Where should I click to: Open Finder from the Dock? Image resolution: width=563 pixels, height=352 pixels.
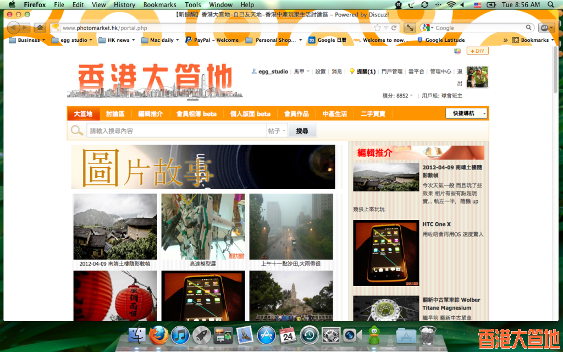(x=137, y=335)
